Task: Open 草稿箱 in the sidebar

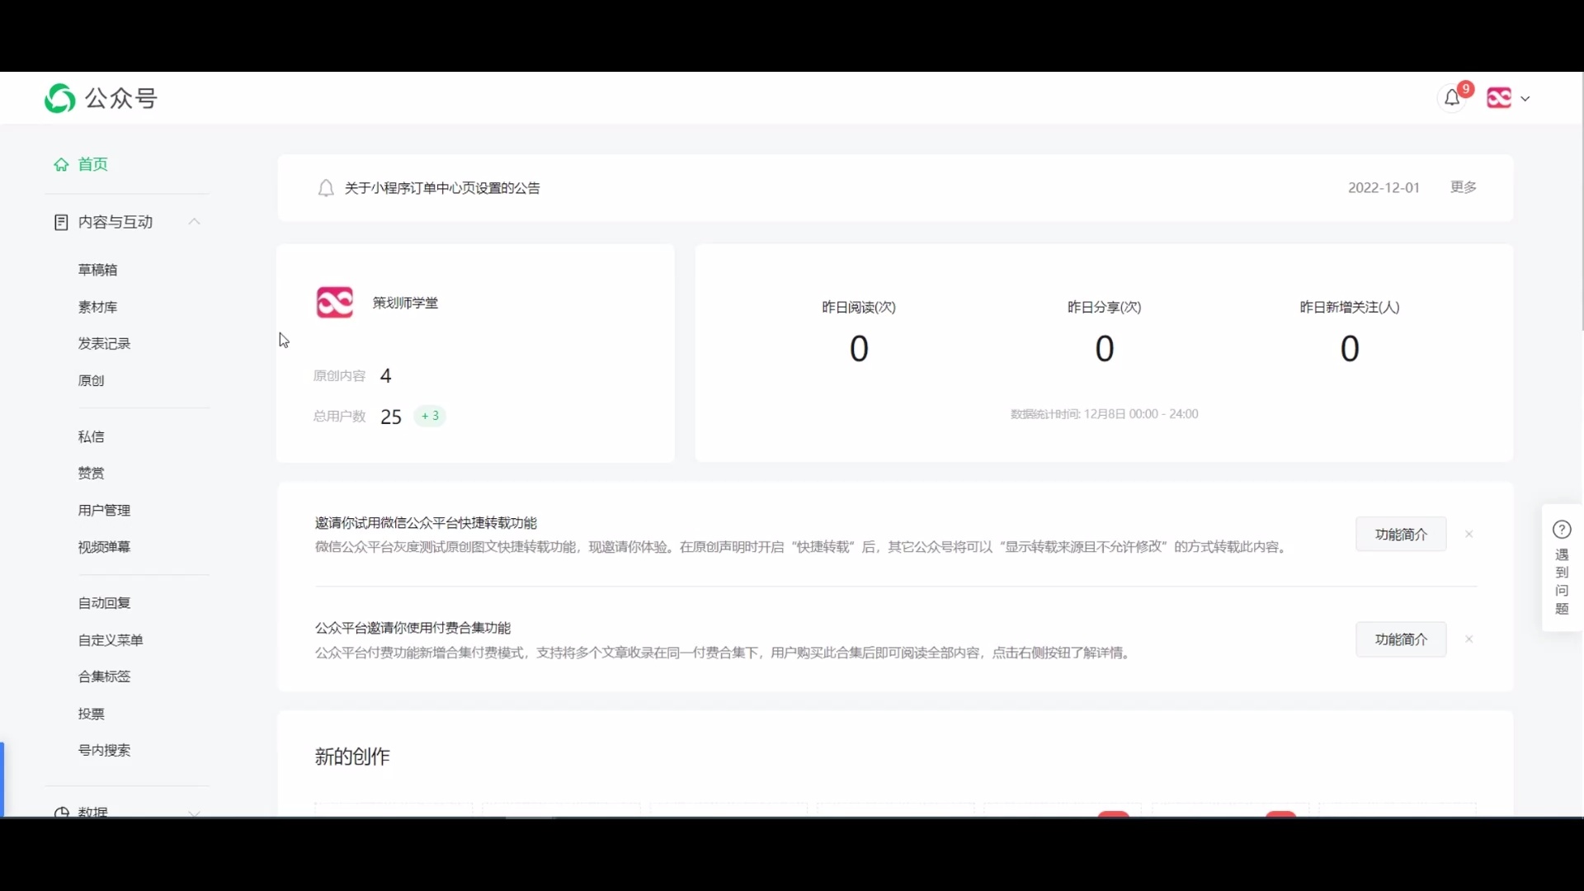Action: [x=97, y=270]
